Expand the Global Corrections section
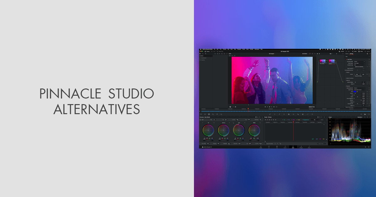This screenshot has width=376, height=197. click(350, 78)
